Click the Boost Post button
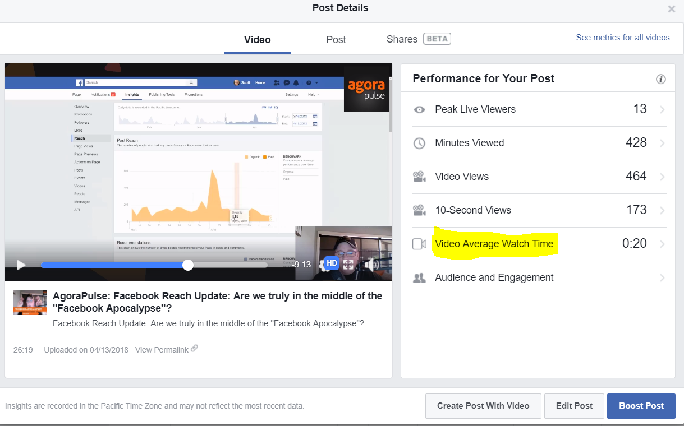The width and height of the screenshot is (684, 426). 641,405
